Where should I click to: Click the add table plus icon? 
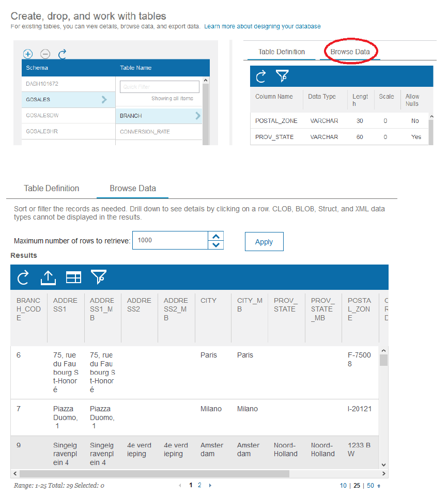28,54
